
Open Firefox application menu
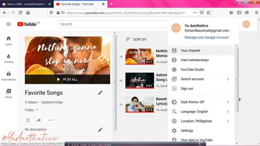click(x=256, y=13)
